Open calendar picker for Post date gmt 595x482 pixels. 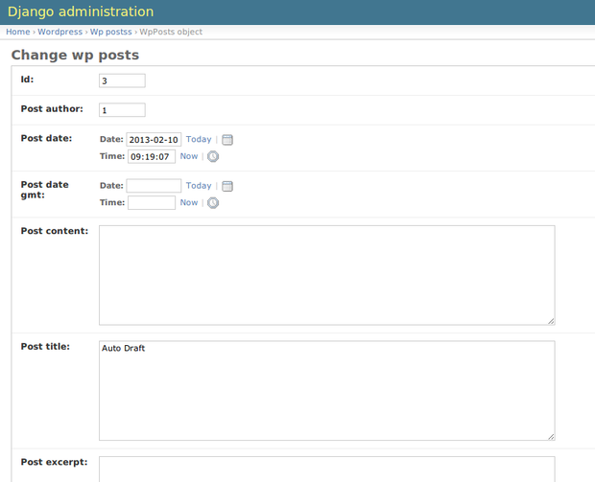[x=227, y=186]
